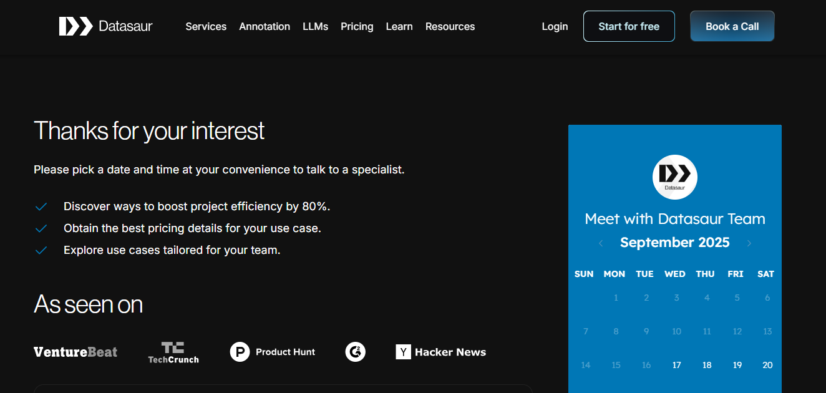Screen dimensions: 826x393
Task: Open the LLMs navigation item
Action: (x=315, y=26)
